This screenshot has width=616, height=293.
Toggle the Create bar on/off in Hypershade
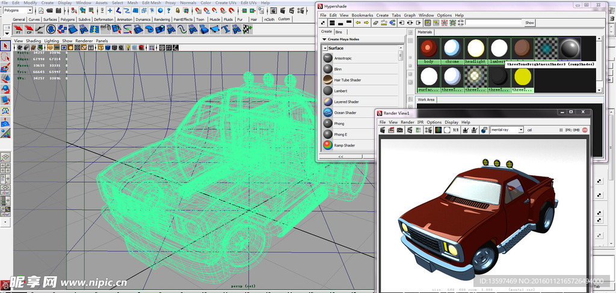coord(323,23)
